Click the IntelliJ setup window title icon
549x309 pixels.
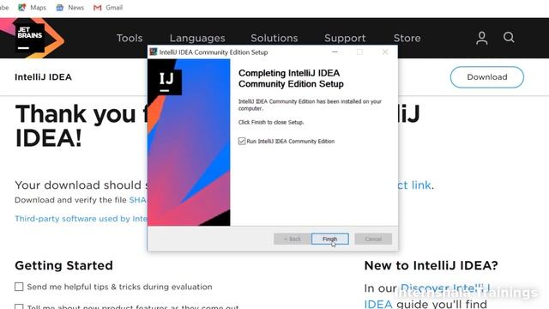point(153,51)
